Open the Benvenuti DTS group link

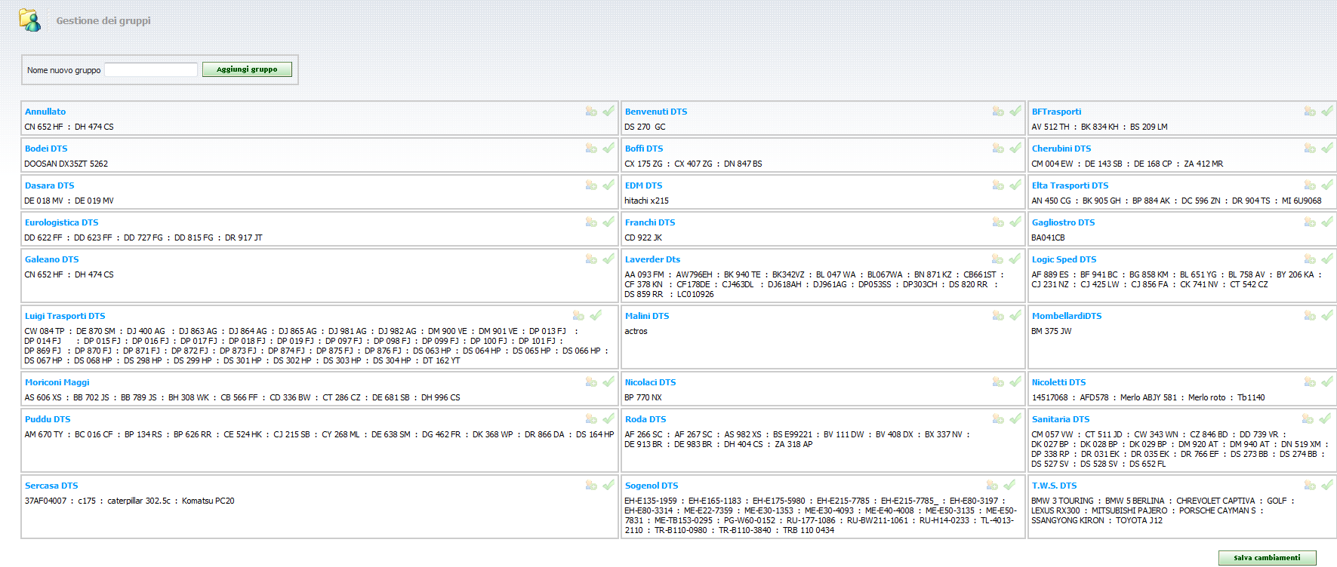[x=656, y=112]
